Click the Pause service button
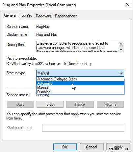Image resolution: width=133 pixels, height=152 pixels. point(80,104)
